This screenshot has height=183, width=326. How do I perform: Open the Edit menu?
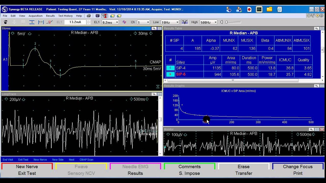pyautogui.click(x=13, y=16)
